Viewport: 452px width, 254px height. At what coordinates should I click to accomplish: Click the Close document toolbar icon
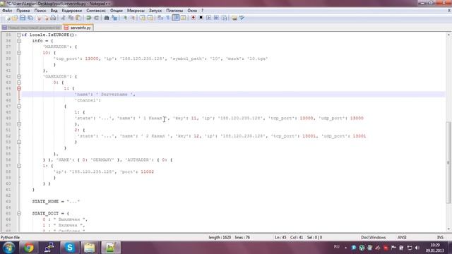(38, 18)
